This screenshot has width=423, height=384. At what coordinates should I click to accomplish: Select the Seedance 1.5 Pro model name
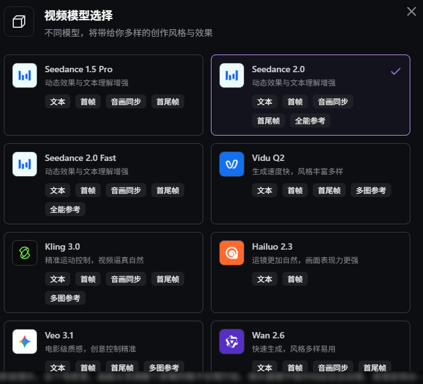79,69
